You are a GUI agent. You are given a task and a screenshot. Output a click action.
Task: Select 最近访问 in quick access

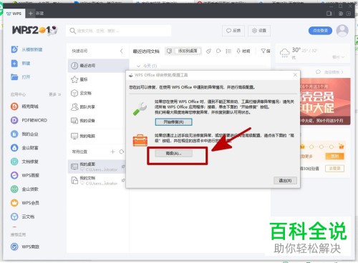[x=98, y=66]
